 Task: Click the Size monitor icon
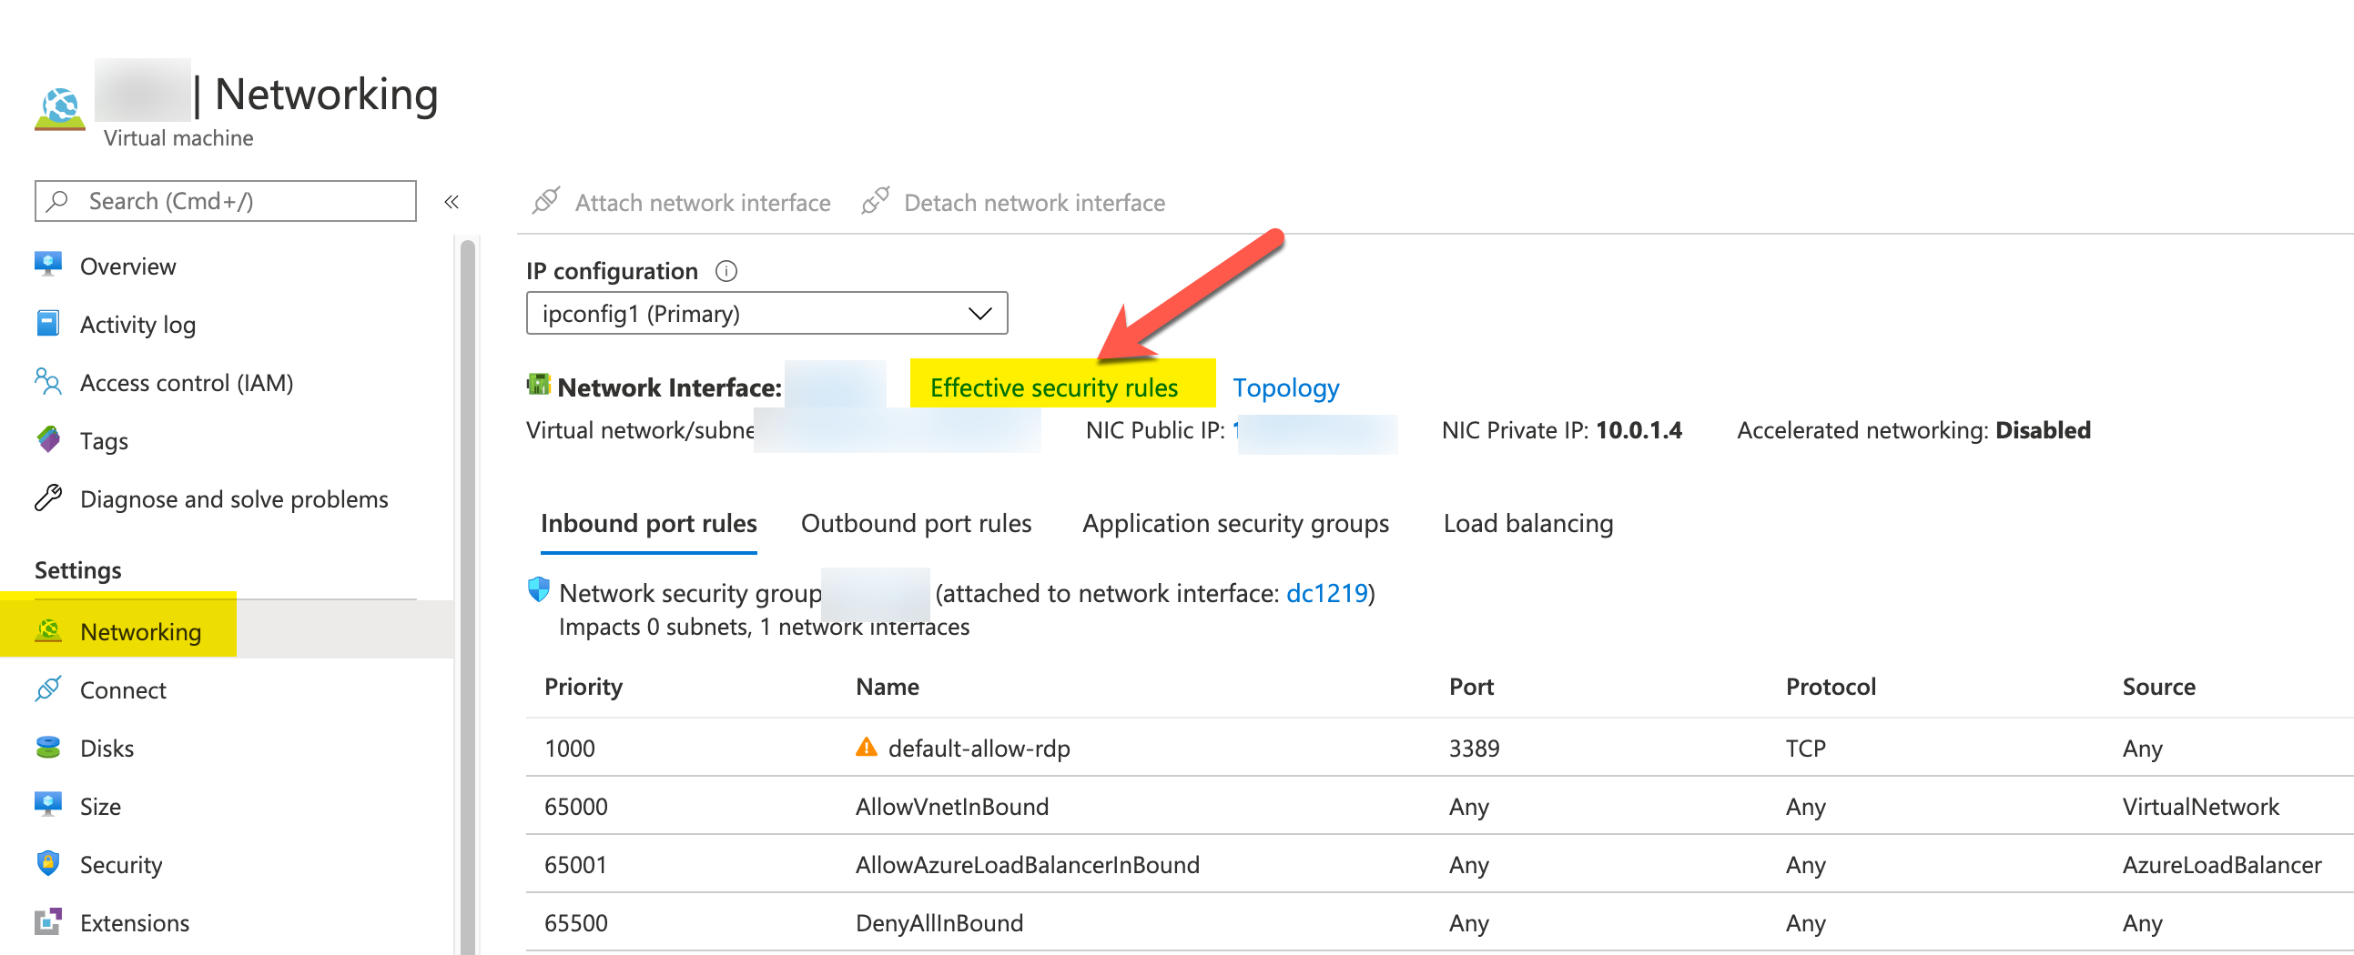48,804
